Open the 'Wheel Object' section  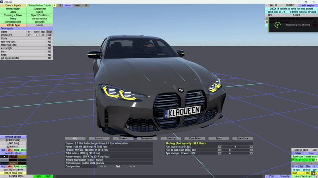pyautogui.click(x=13, y=9)
